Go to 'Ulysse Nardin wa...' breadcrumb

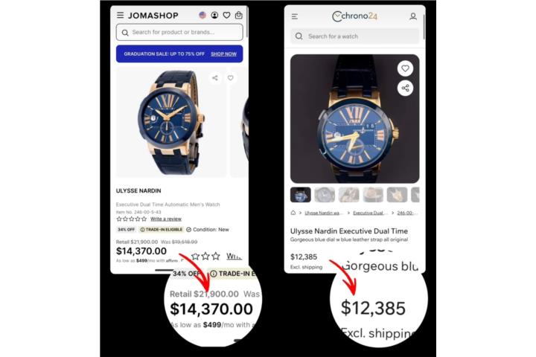coord(323,213)
